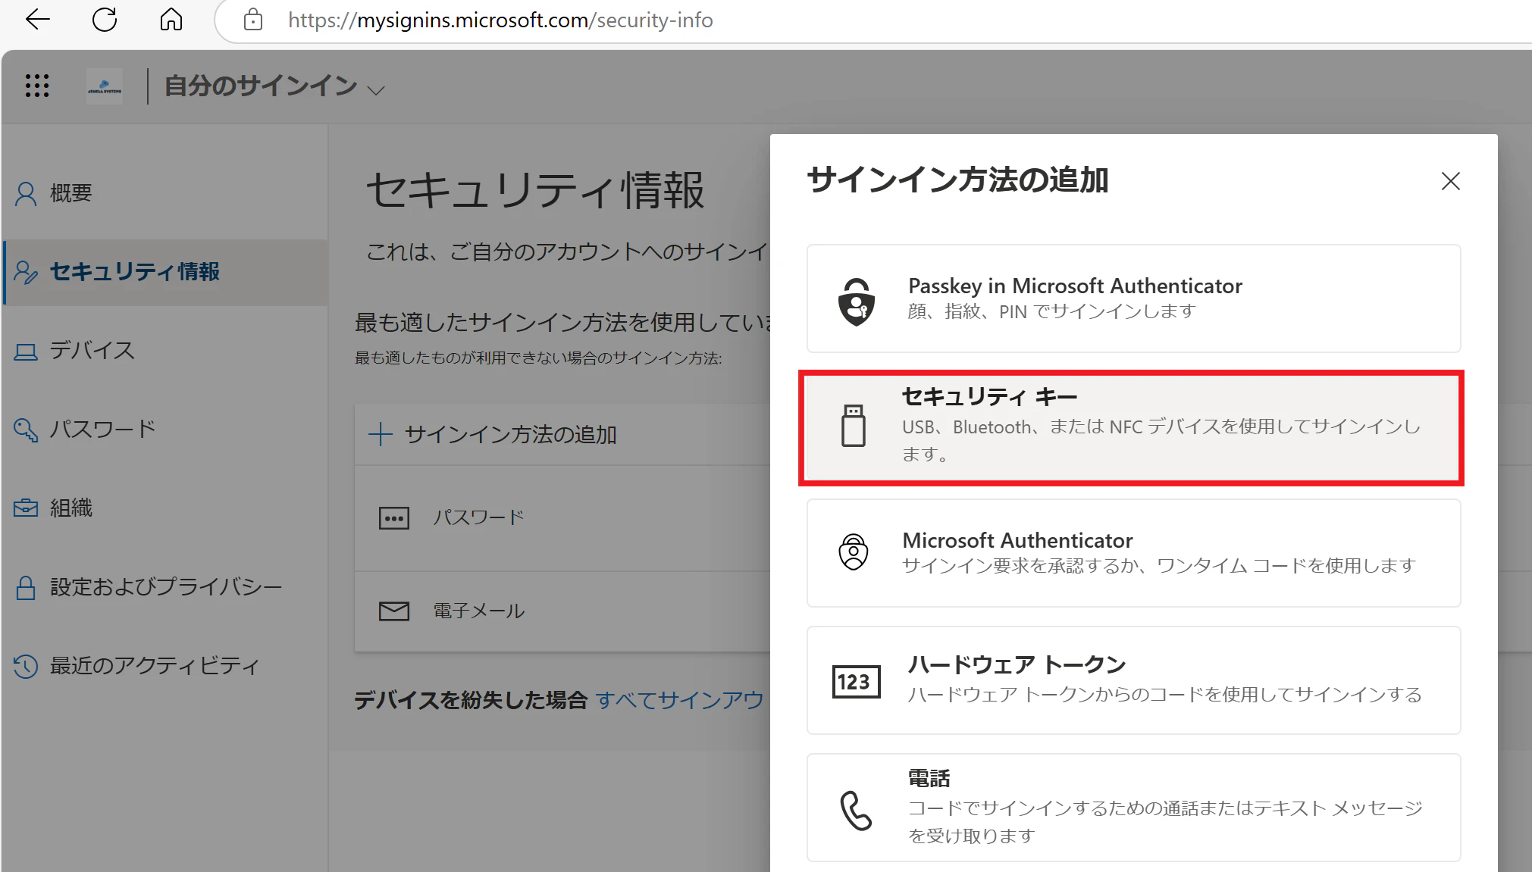
Task: Select the セキュリティ キー sign-in method
Action: [x=1133, y=427]
